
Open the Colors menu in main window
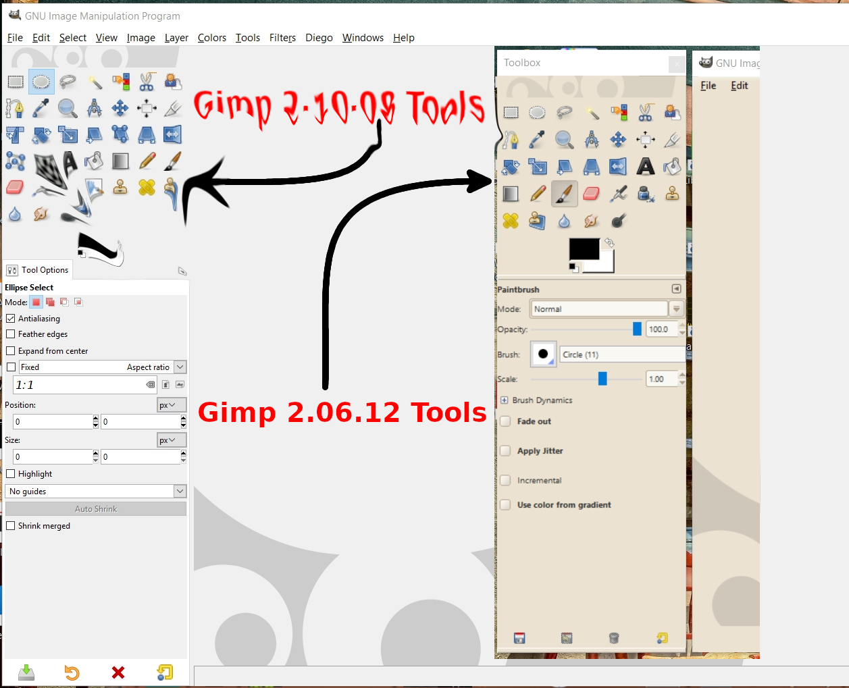212,38
